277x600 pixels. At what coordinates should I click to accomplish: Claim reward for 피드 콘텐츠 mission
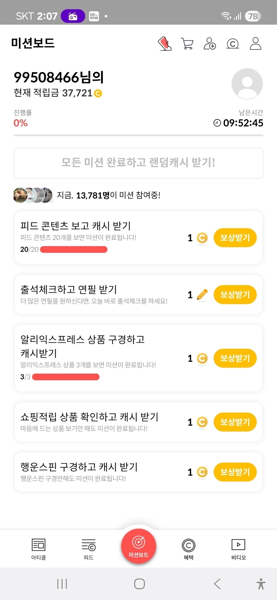(235, 238)
